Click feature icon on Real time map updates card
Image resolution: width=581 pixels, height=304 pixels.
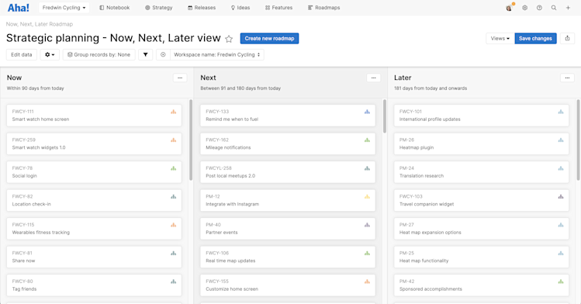(367, 254)
